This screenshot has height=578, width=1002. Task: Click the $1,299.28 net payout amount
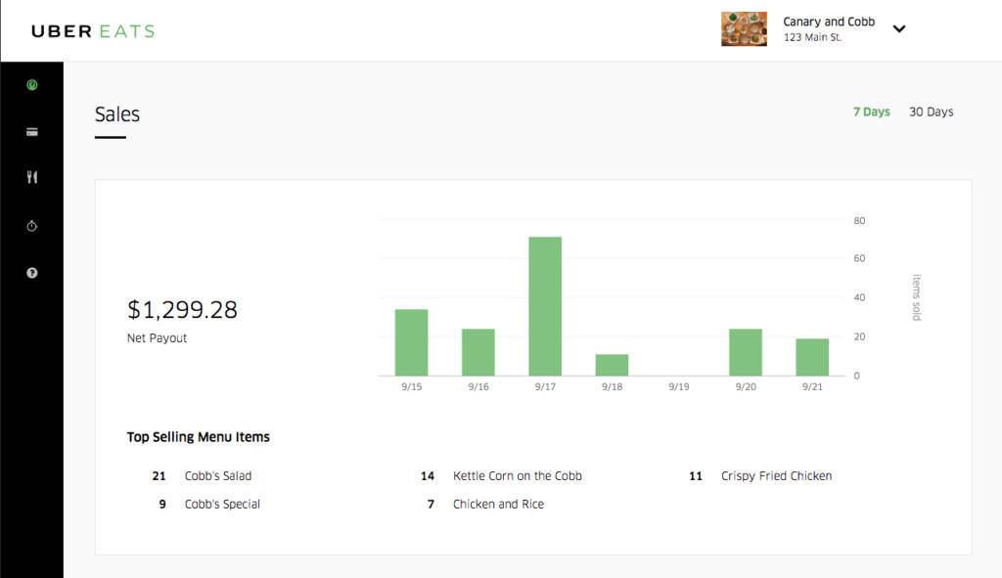pos(182,310)
